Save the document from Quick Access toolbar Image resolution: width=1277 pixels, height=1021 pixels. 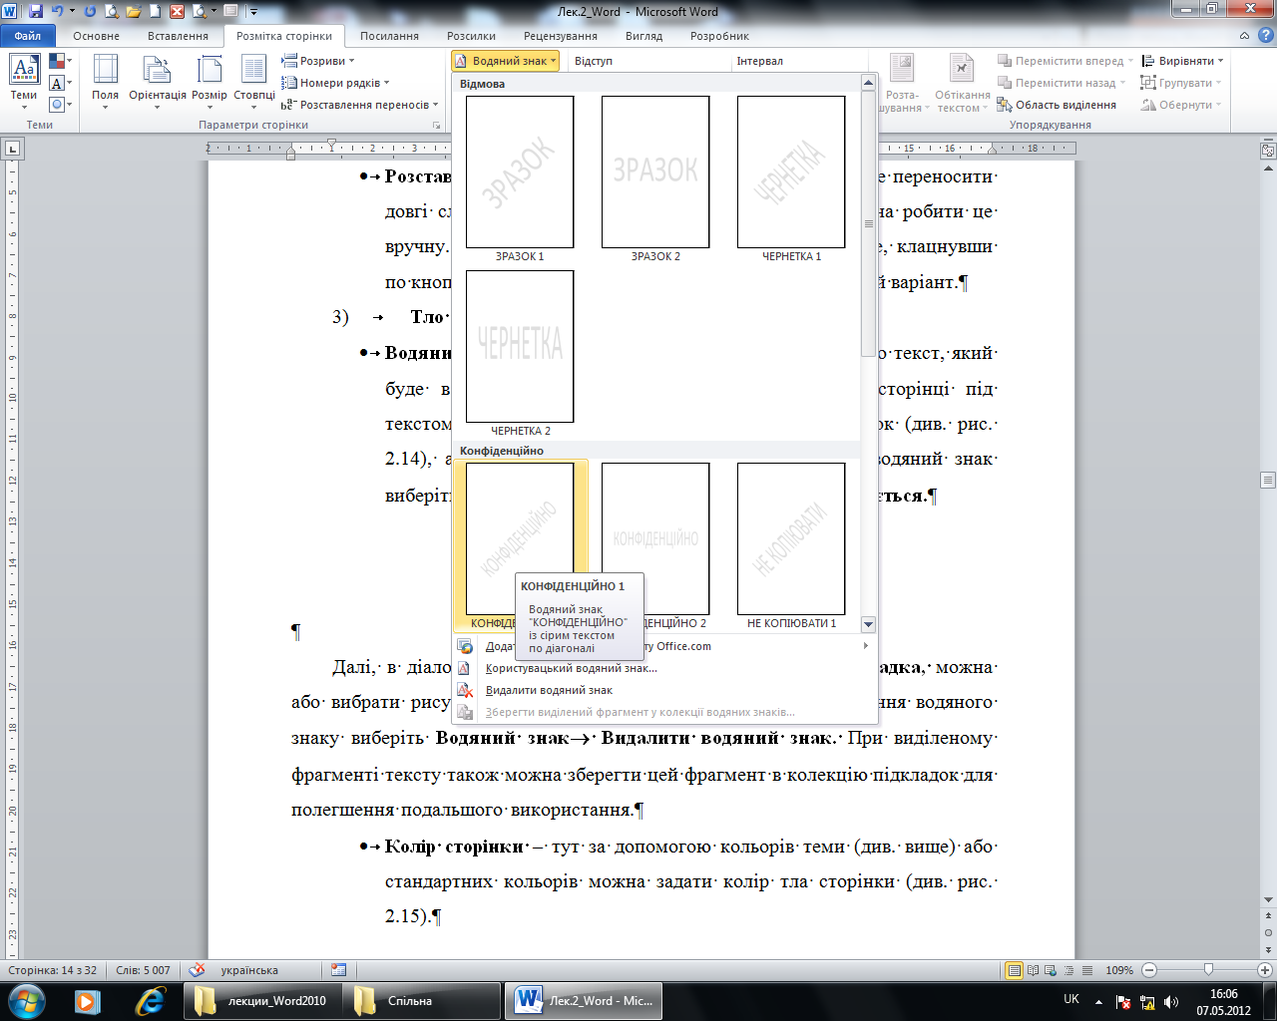(36, 12)
